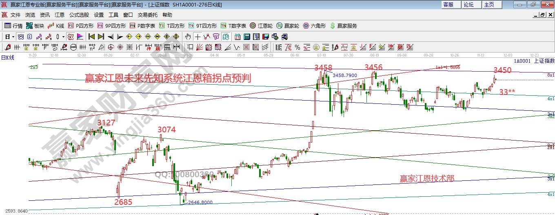Click the 论坛 forum button
The width and height of the screenshot is (555, 215).
[x=468, y=4]
